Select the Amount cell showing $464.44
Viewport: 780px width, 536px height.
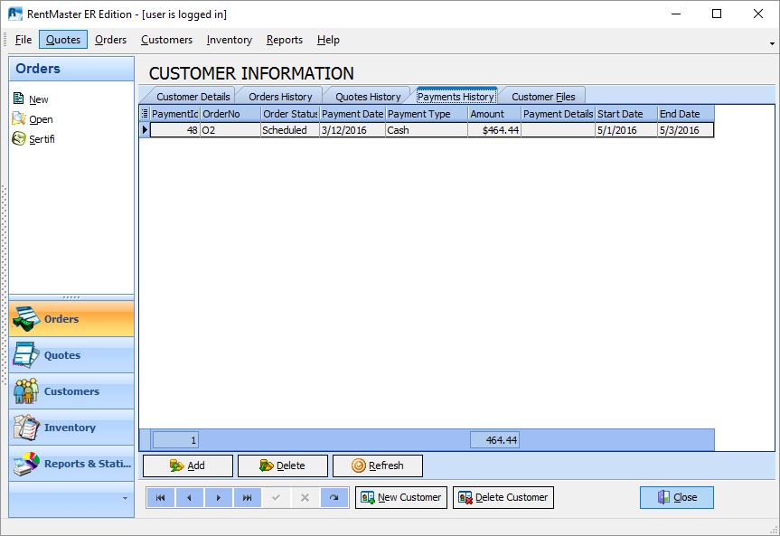pos(494,130)
